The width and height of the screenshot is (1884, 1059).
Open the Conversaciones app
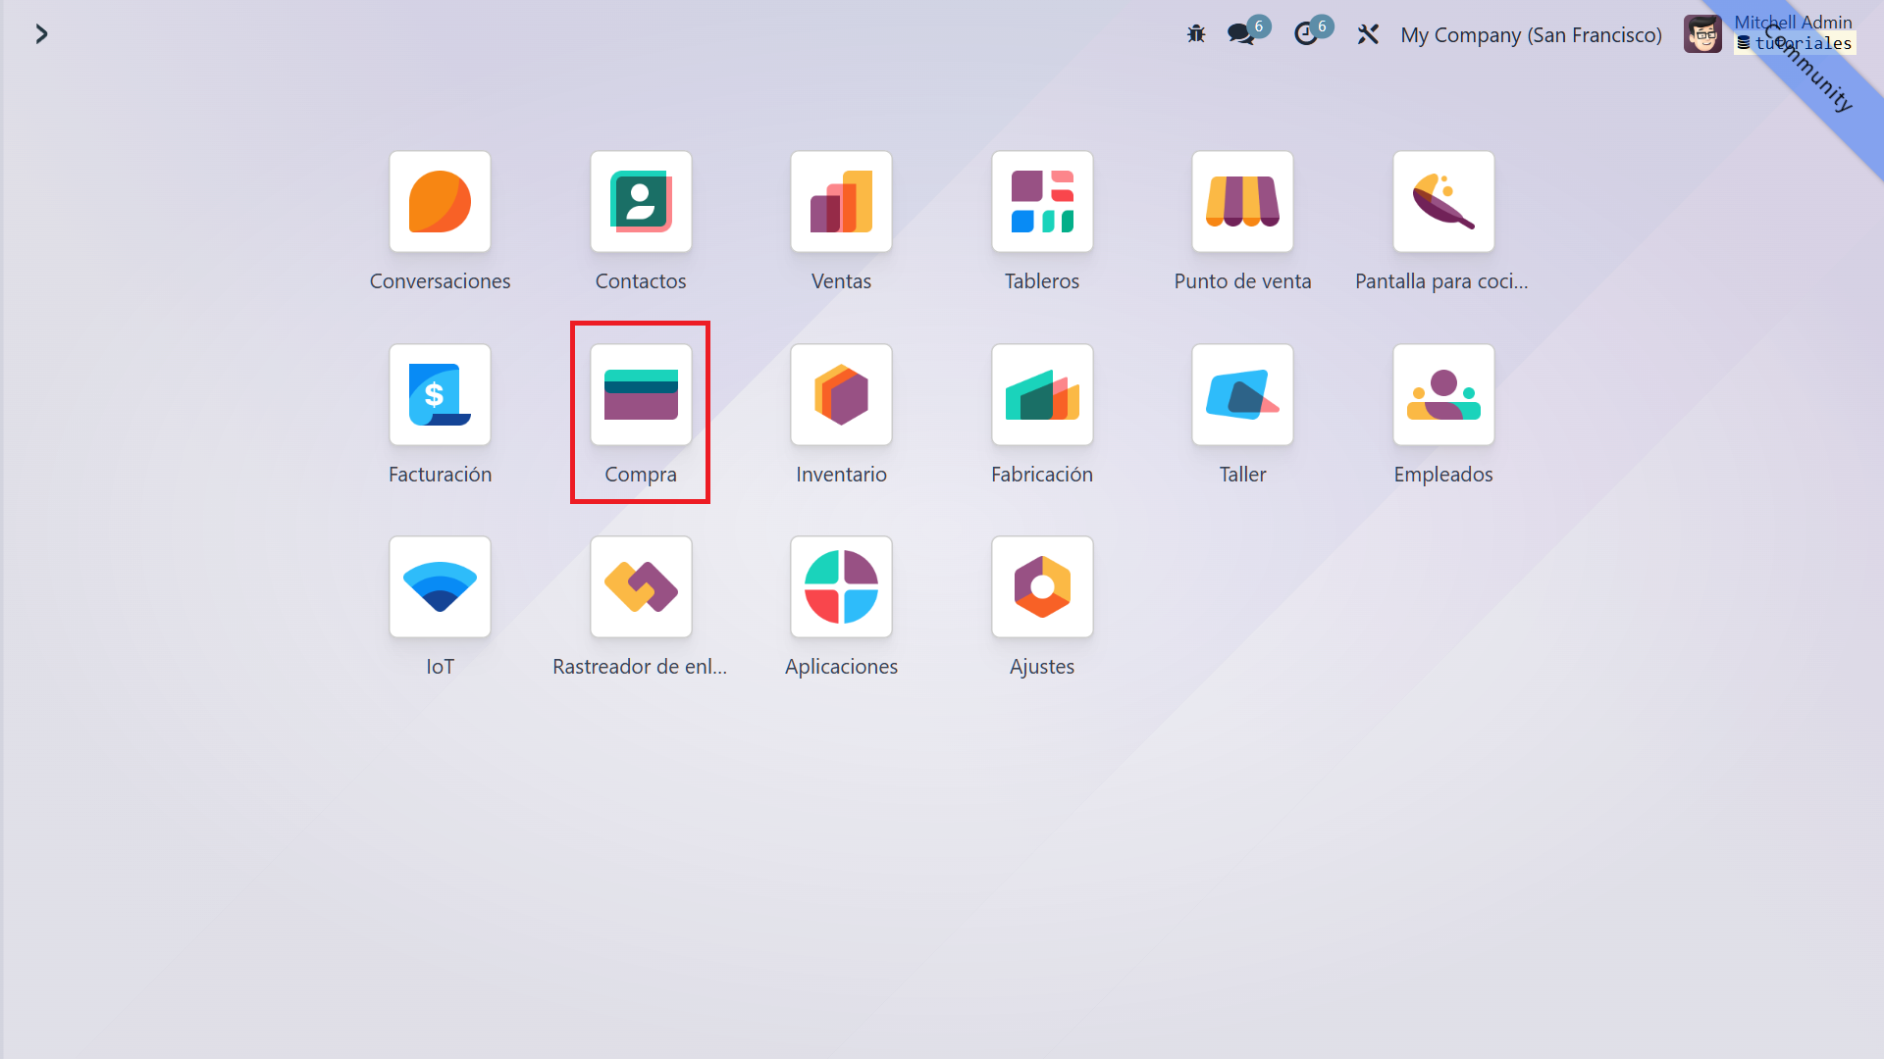click(x=440, y=202)
